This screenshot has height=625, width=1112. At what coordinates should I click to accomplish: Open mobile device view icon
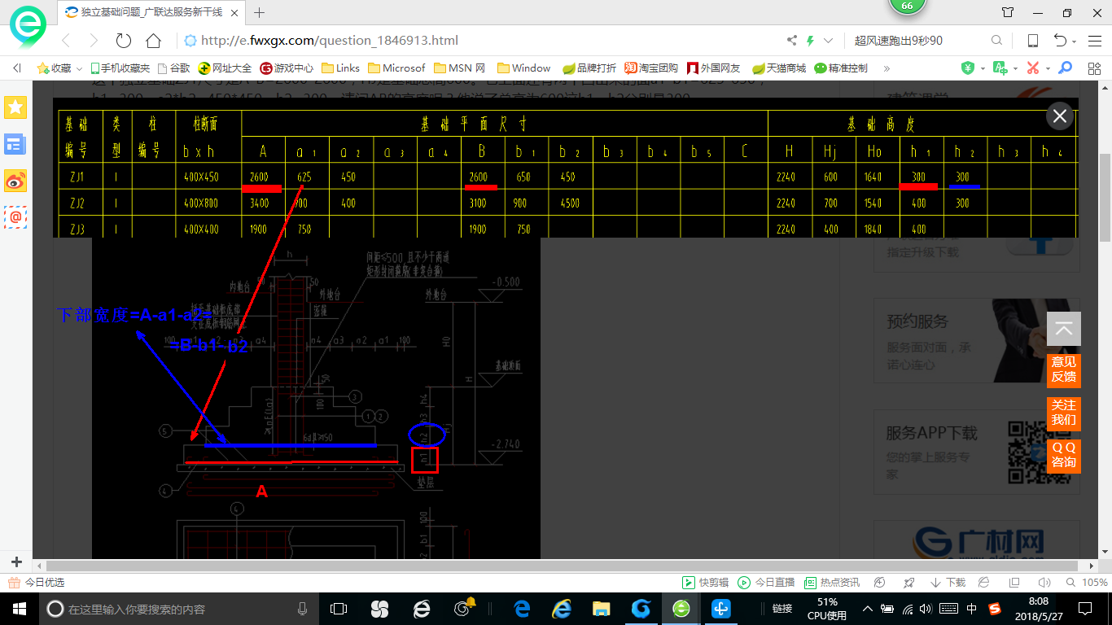click(x=1032, y=41)
